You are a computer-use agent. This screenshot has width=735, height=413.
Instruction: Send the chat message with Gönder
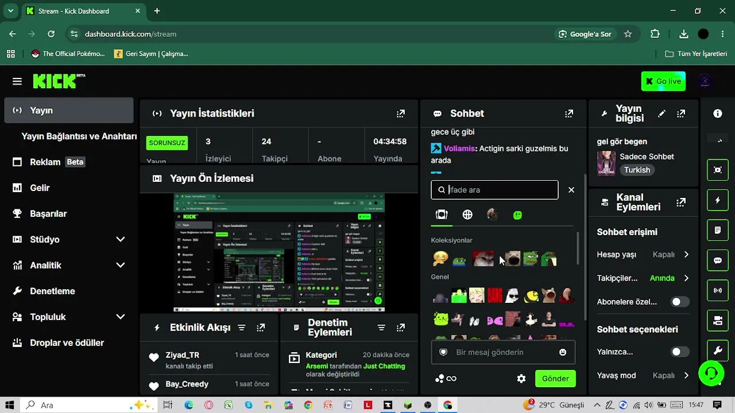click(555, 379)
